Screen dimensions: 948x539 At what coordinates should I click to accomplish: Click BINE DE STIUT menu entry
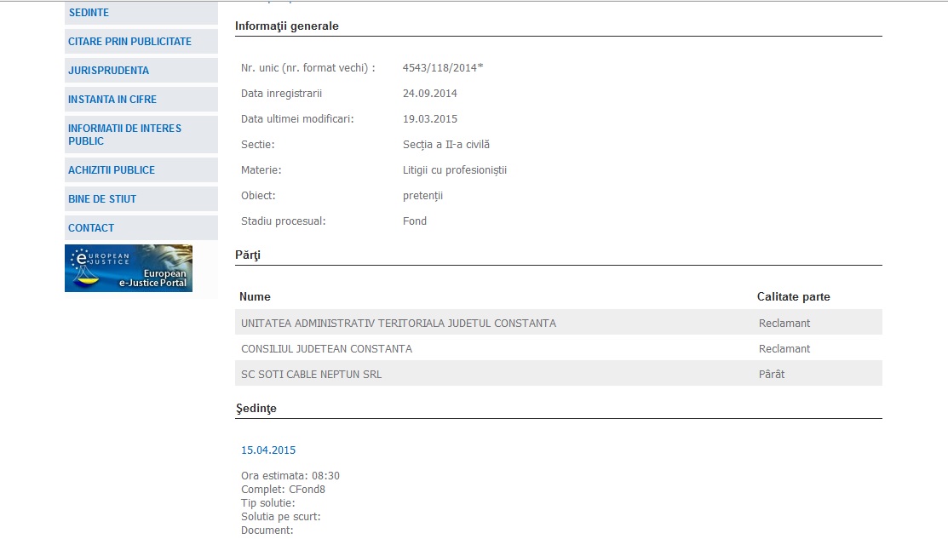click(x=102, y=199)
